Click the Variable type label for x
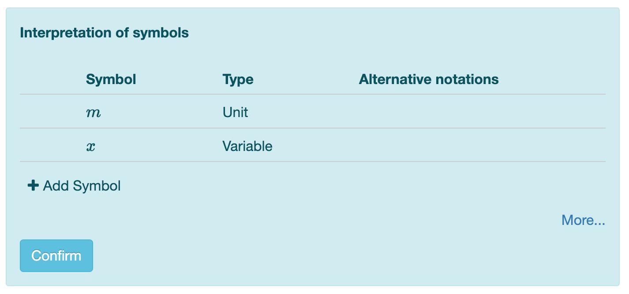 coord(248,146)
